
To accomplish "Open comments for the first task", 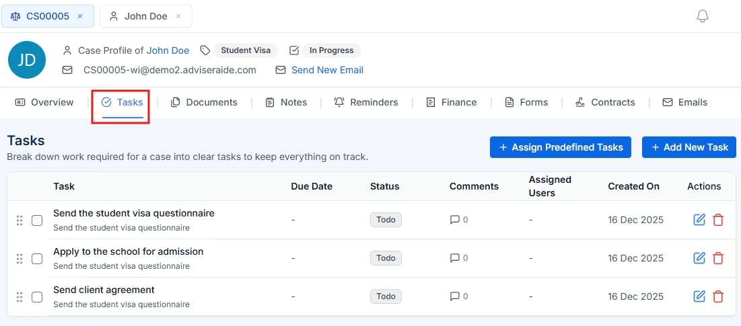I will pos(458,220).
